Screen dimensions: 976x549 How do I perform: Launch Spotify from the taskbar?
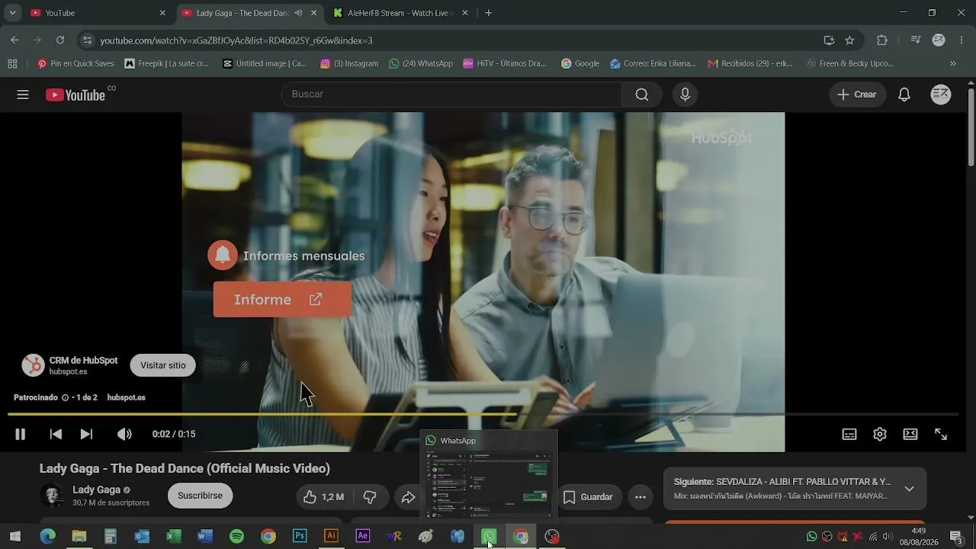tap(236, 537)
